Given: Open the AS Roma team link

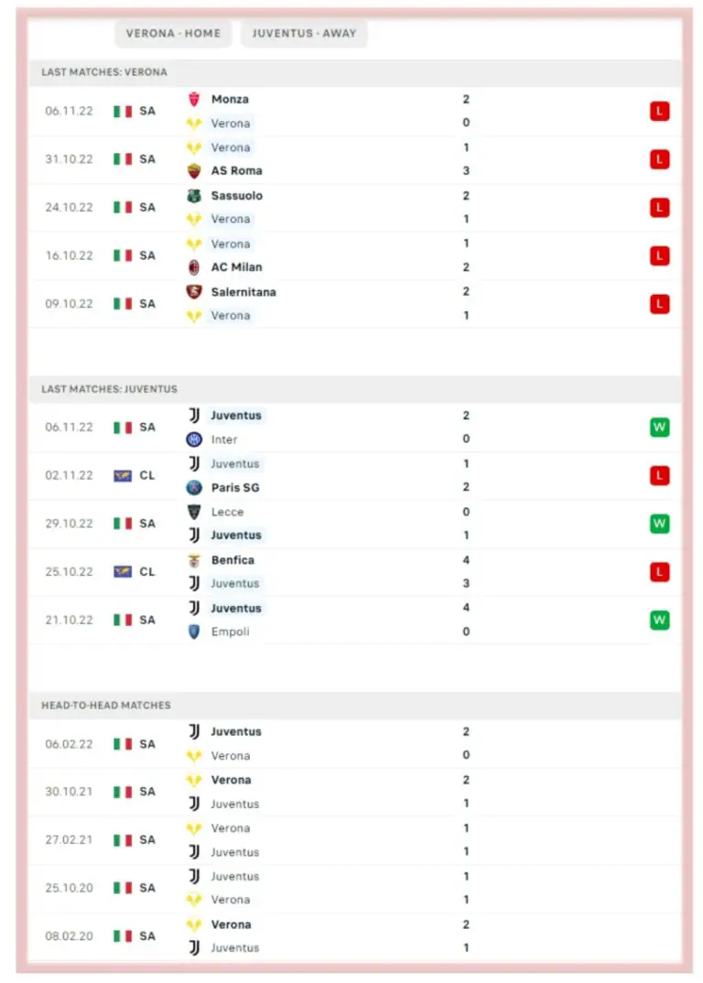Looking at the screenshot, I should tap(236, 171).
